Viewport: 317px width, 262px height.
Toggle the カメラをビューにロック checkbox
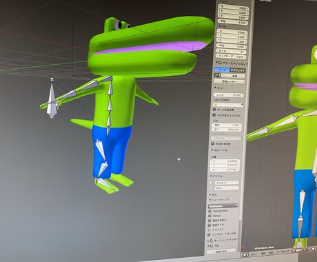point(214,114)
